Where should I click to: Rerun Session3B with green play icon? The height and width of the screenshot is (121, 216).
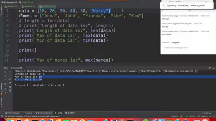tap(5, 72)
